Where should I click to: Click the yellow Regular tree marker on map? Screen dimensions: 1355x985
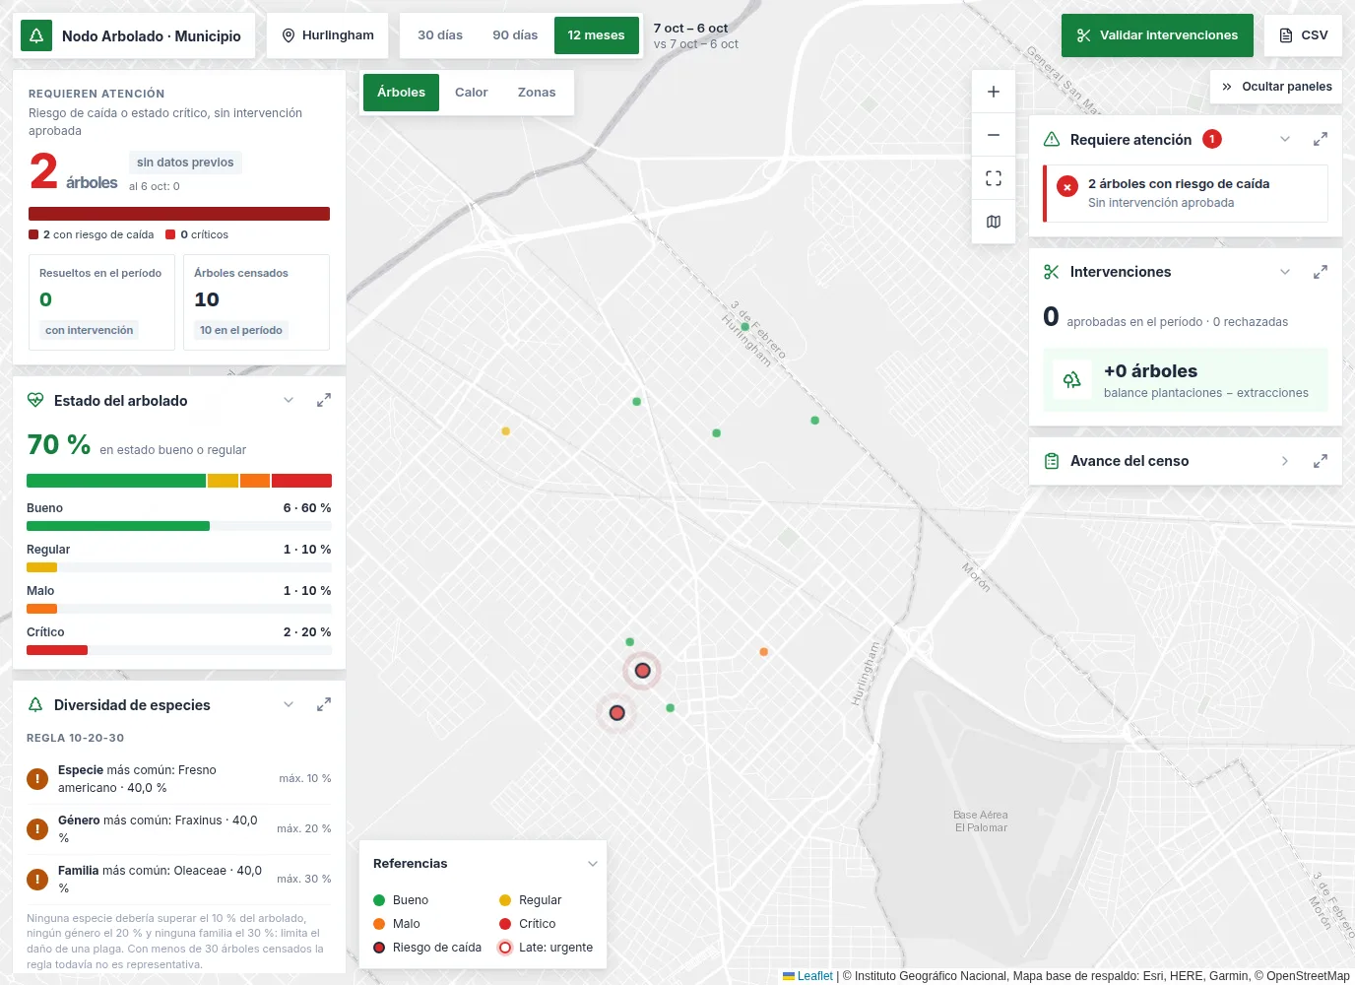[505, 431]
